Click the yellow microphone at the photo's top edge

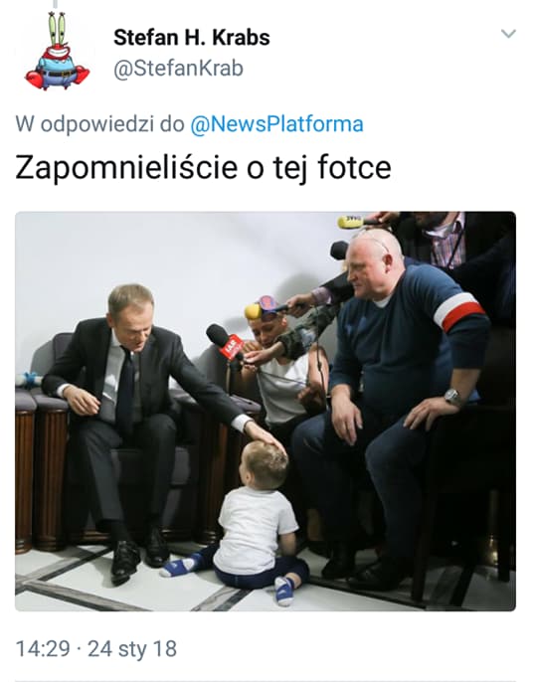352,222
